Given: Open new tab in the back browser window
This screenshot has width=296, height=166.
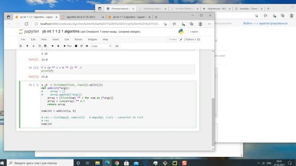Looking at the screenshot, I should [268, 9].
